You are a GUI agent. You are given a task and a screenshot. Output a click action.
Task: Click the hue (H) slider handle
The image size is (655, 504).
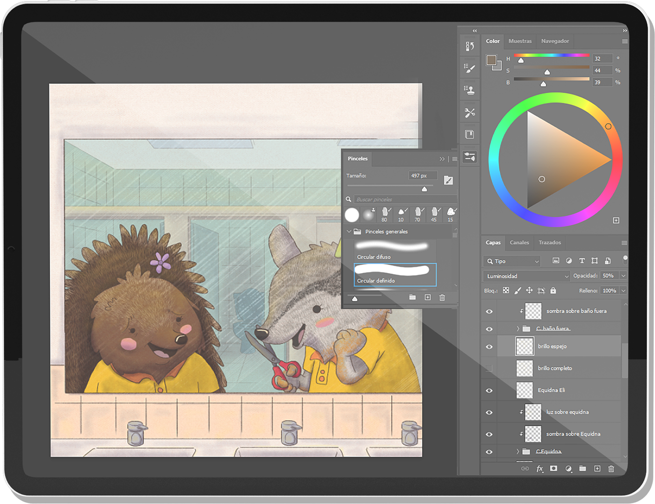click(521, 60)
